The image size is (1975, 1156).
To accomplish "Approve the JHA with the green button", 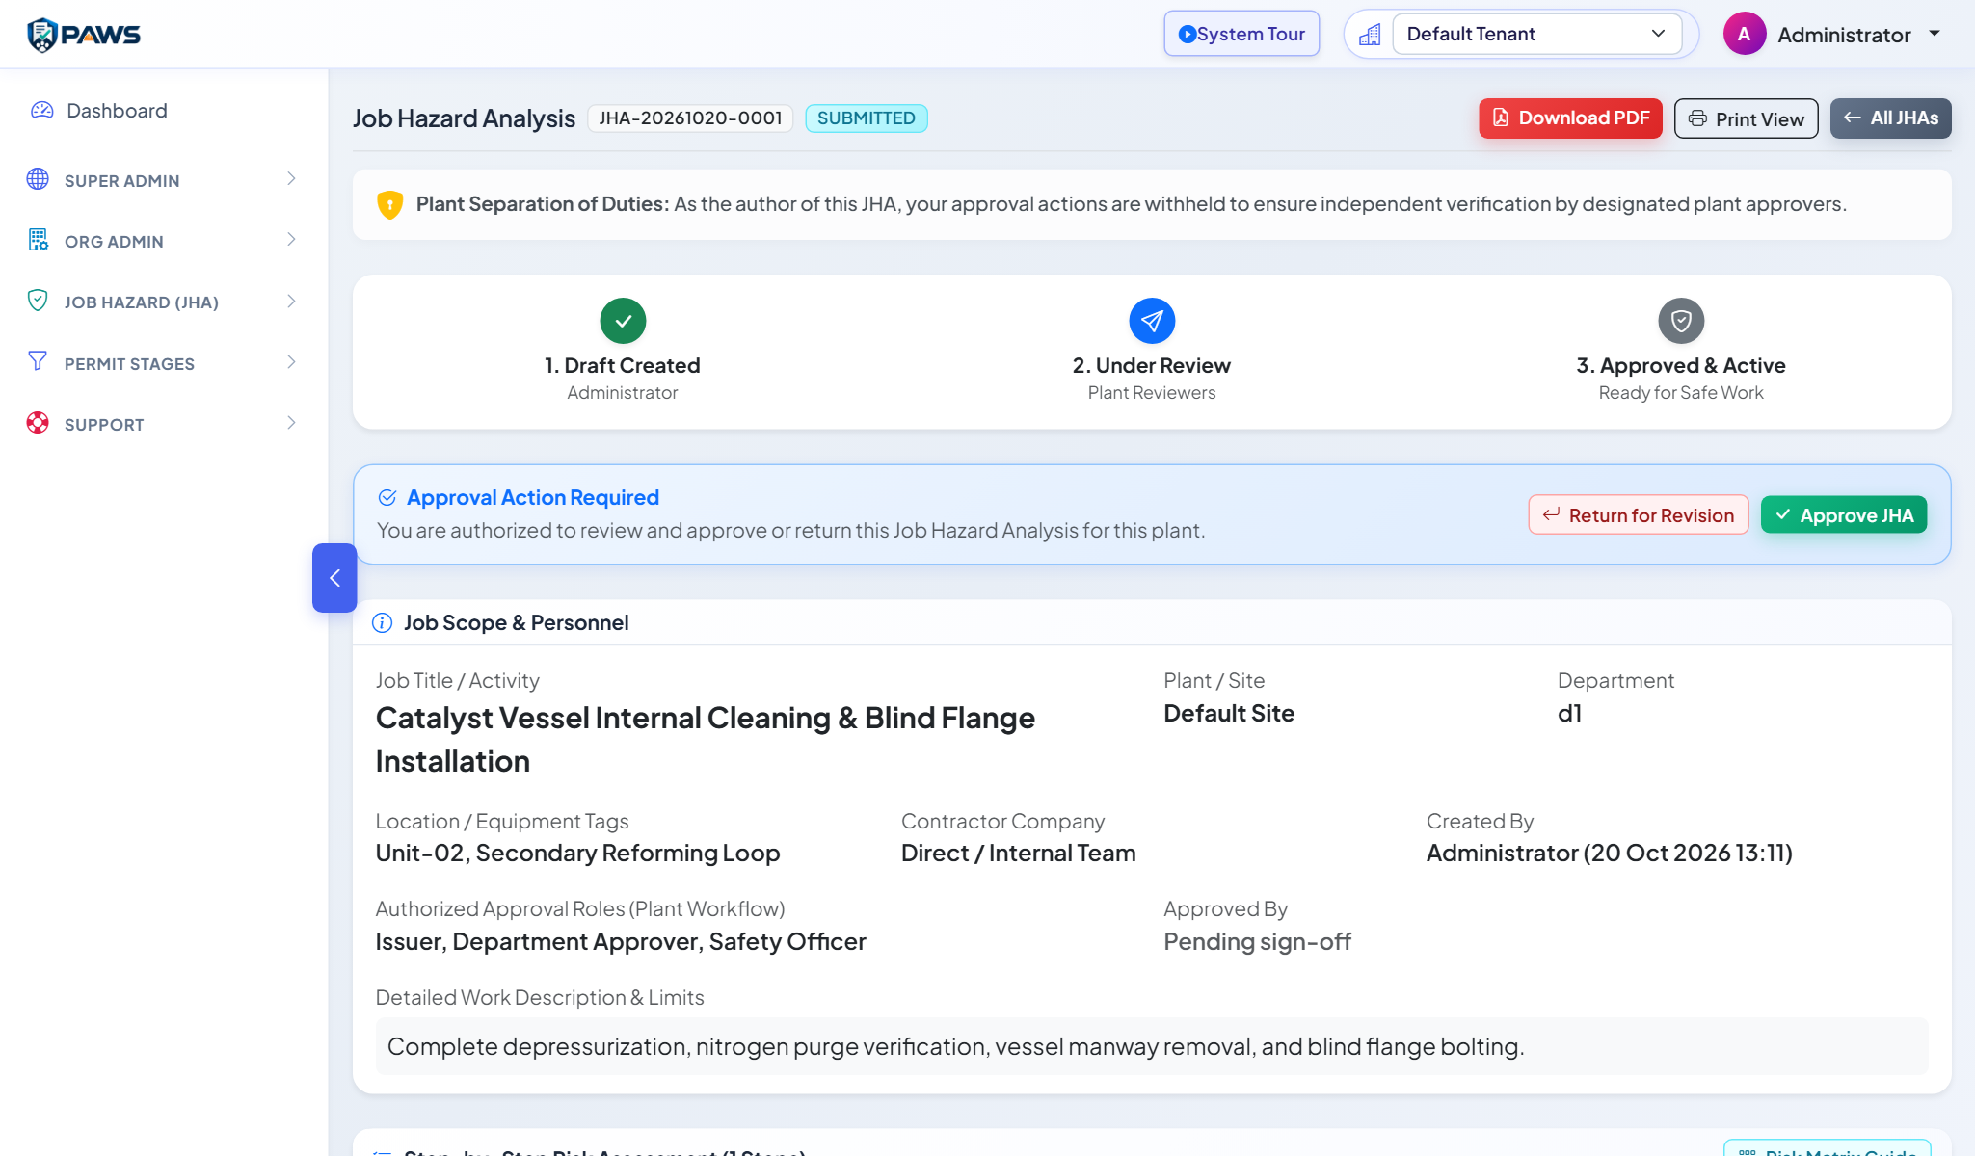I will click(x=1844, y=515).
